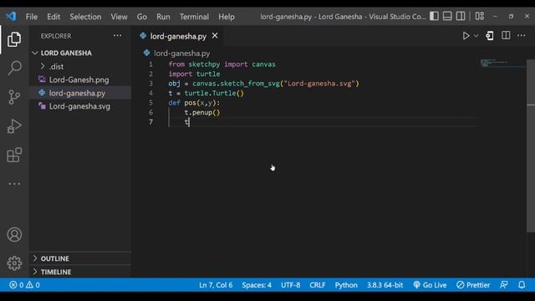Open the Extensions view icon
This screenshot has width=535, height=301.
click(x=14, y=155)
